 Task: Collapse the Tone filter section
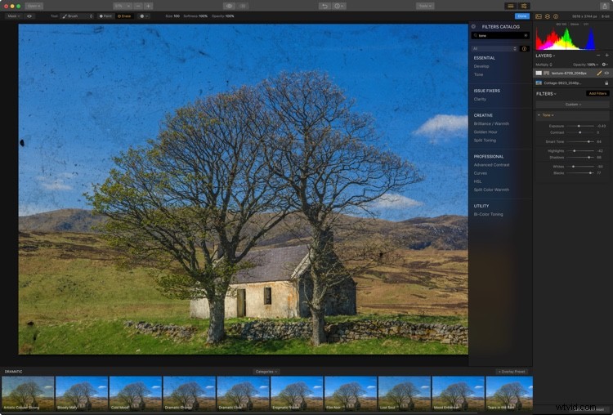539,115
